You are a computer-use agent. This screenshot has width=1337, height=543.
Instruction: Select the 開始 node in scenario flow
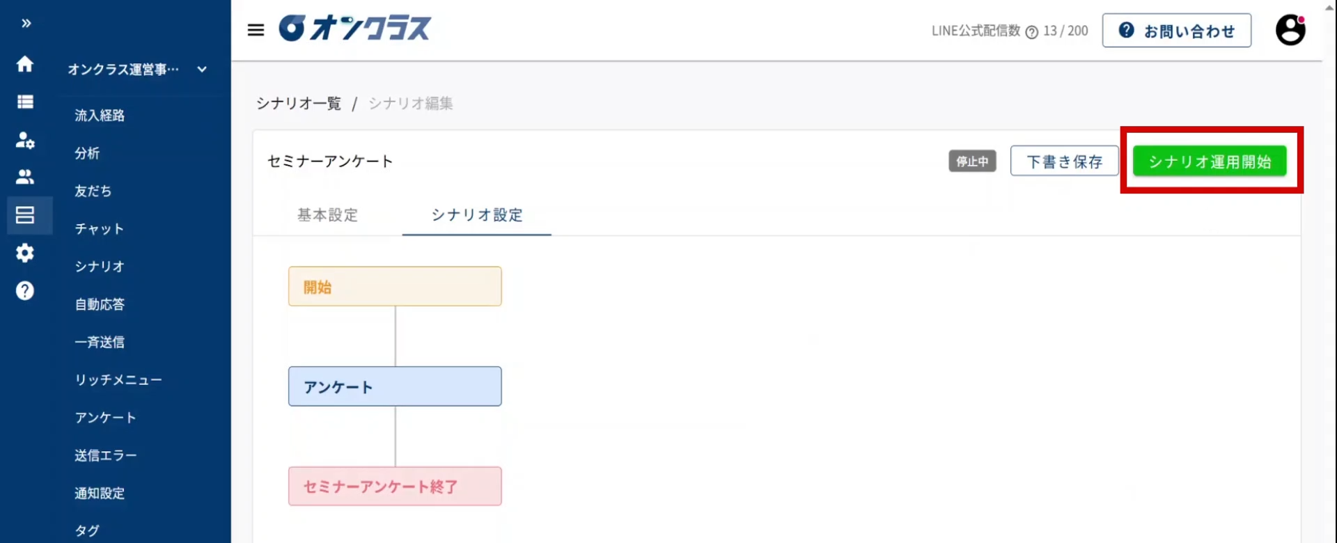click(395, 287)
